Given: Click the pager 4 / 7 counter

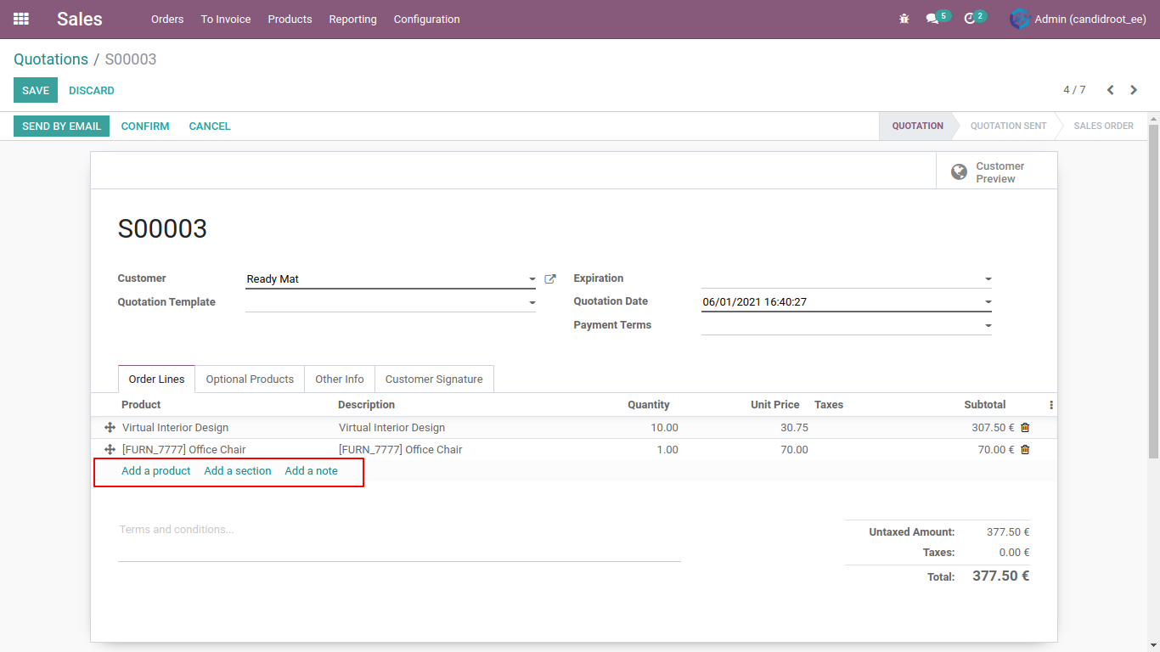Looking at the screenshot, I should 1074,90.
